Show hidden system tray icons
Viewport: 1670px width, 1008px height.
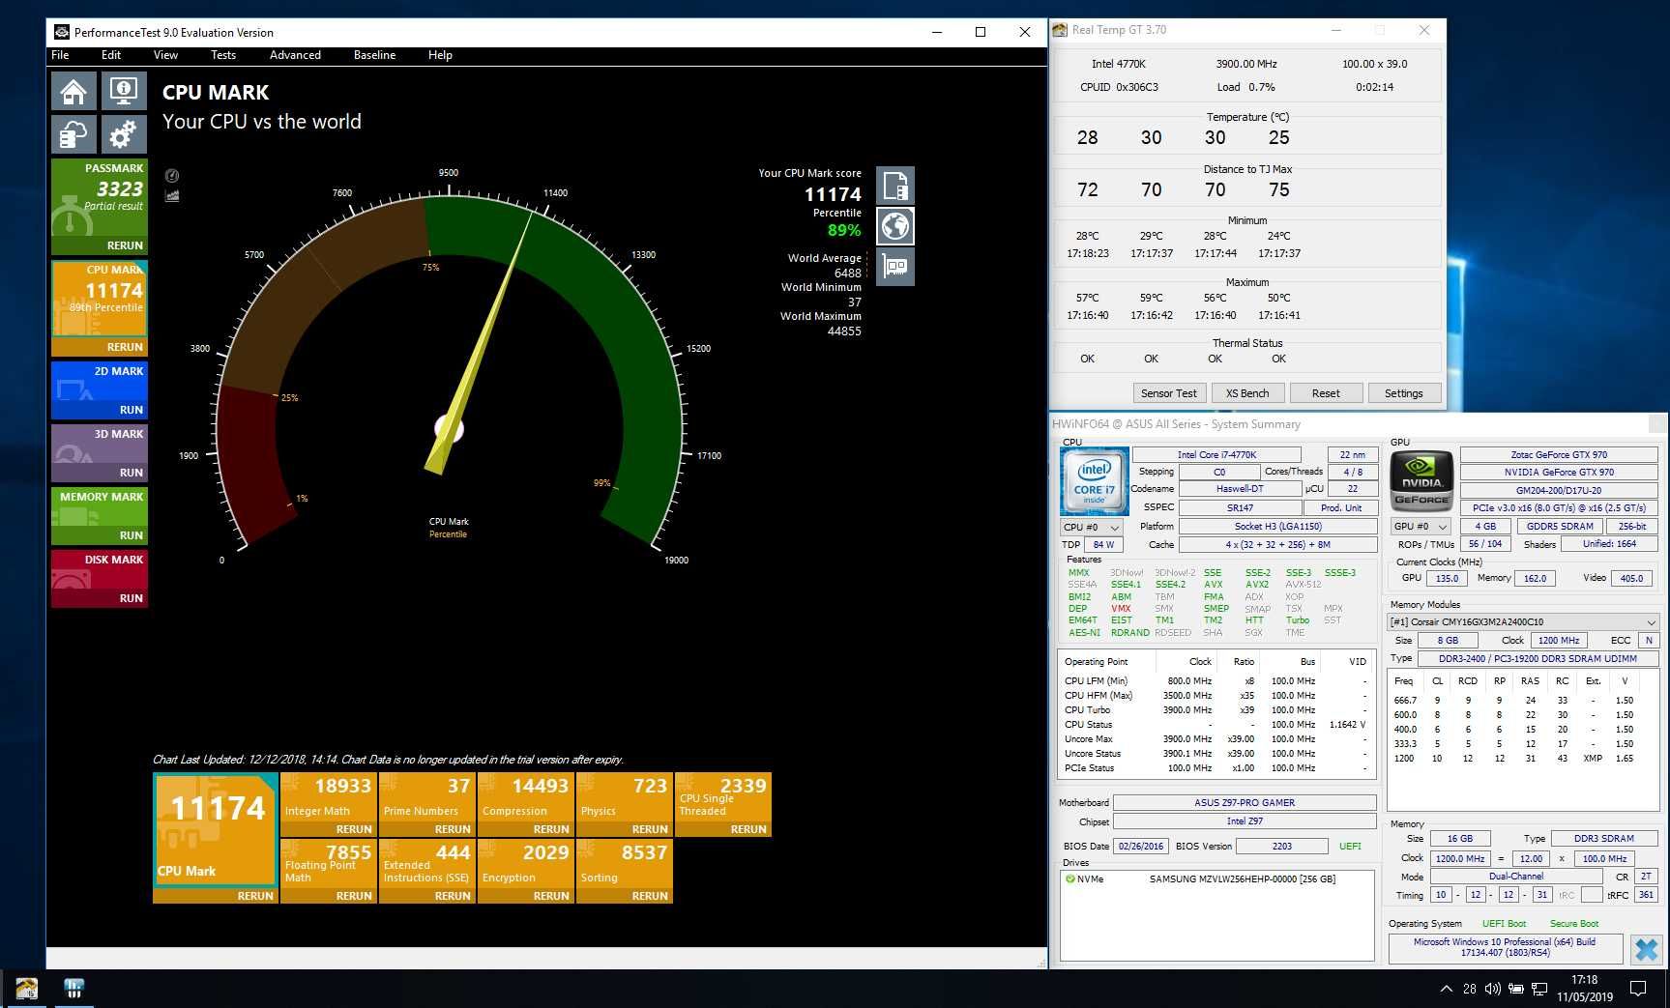[x=1446, y=989]
